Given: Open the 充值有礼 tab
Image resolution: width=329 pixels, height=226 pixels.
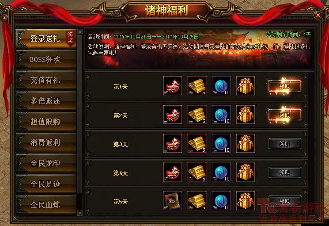Looking at the screenshot, I should 46,80.
